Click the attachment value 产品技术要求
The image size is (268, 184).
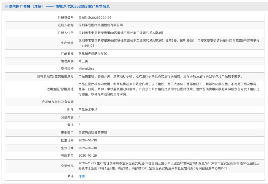[x=88, y=110]
